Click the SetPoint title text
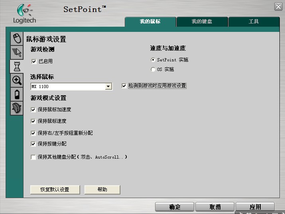The image size is (285, 214). click(85, 9)
